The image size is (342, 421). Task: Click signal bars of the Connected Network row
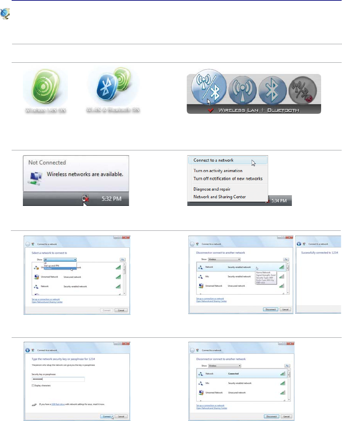click(283, 374)
